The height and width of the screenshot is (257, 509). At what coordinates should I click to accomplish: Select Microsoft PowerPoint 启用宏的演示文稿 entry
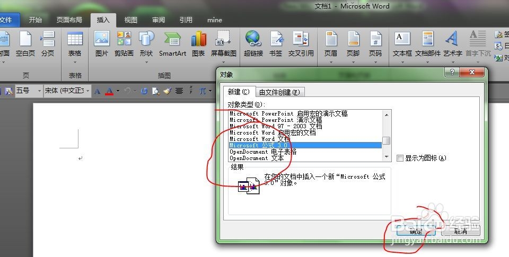pyautogui.click(x=305, y=113)
